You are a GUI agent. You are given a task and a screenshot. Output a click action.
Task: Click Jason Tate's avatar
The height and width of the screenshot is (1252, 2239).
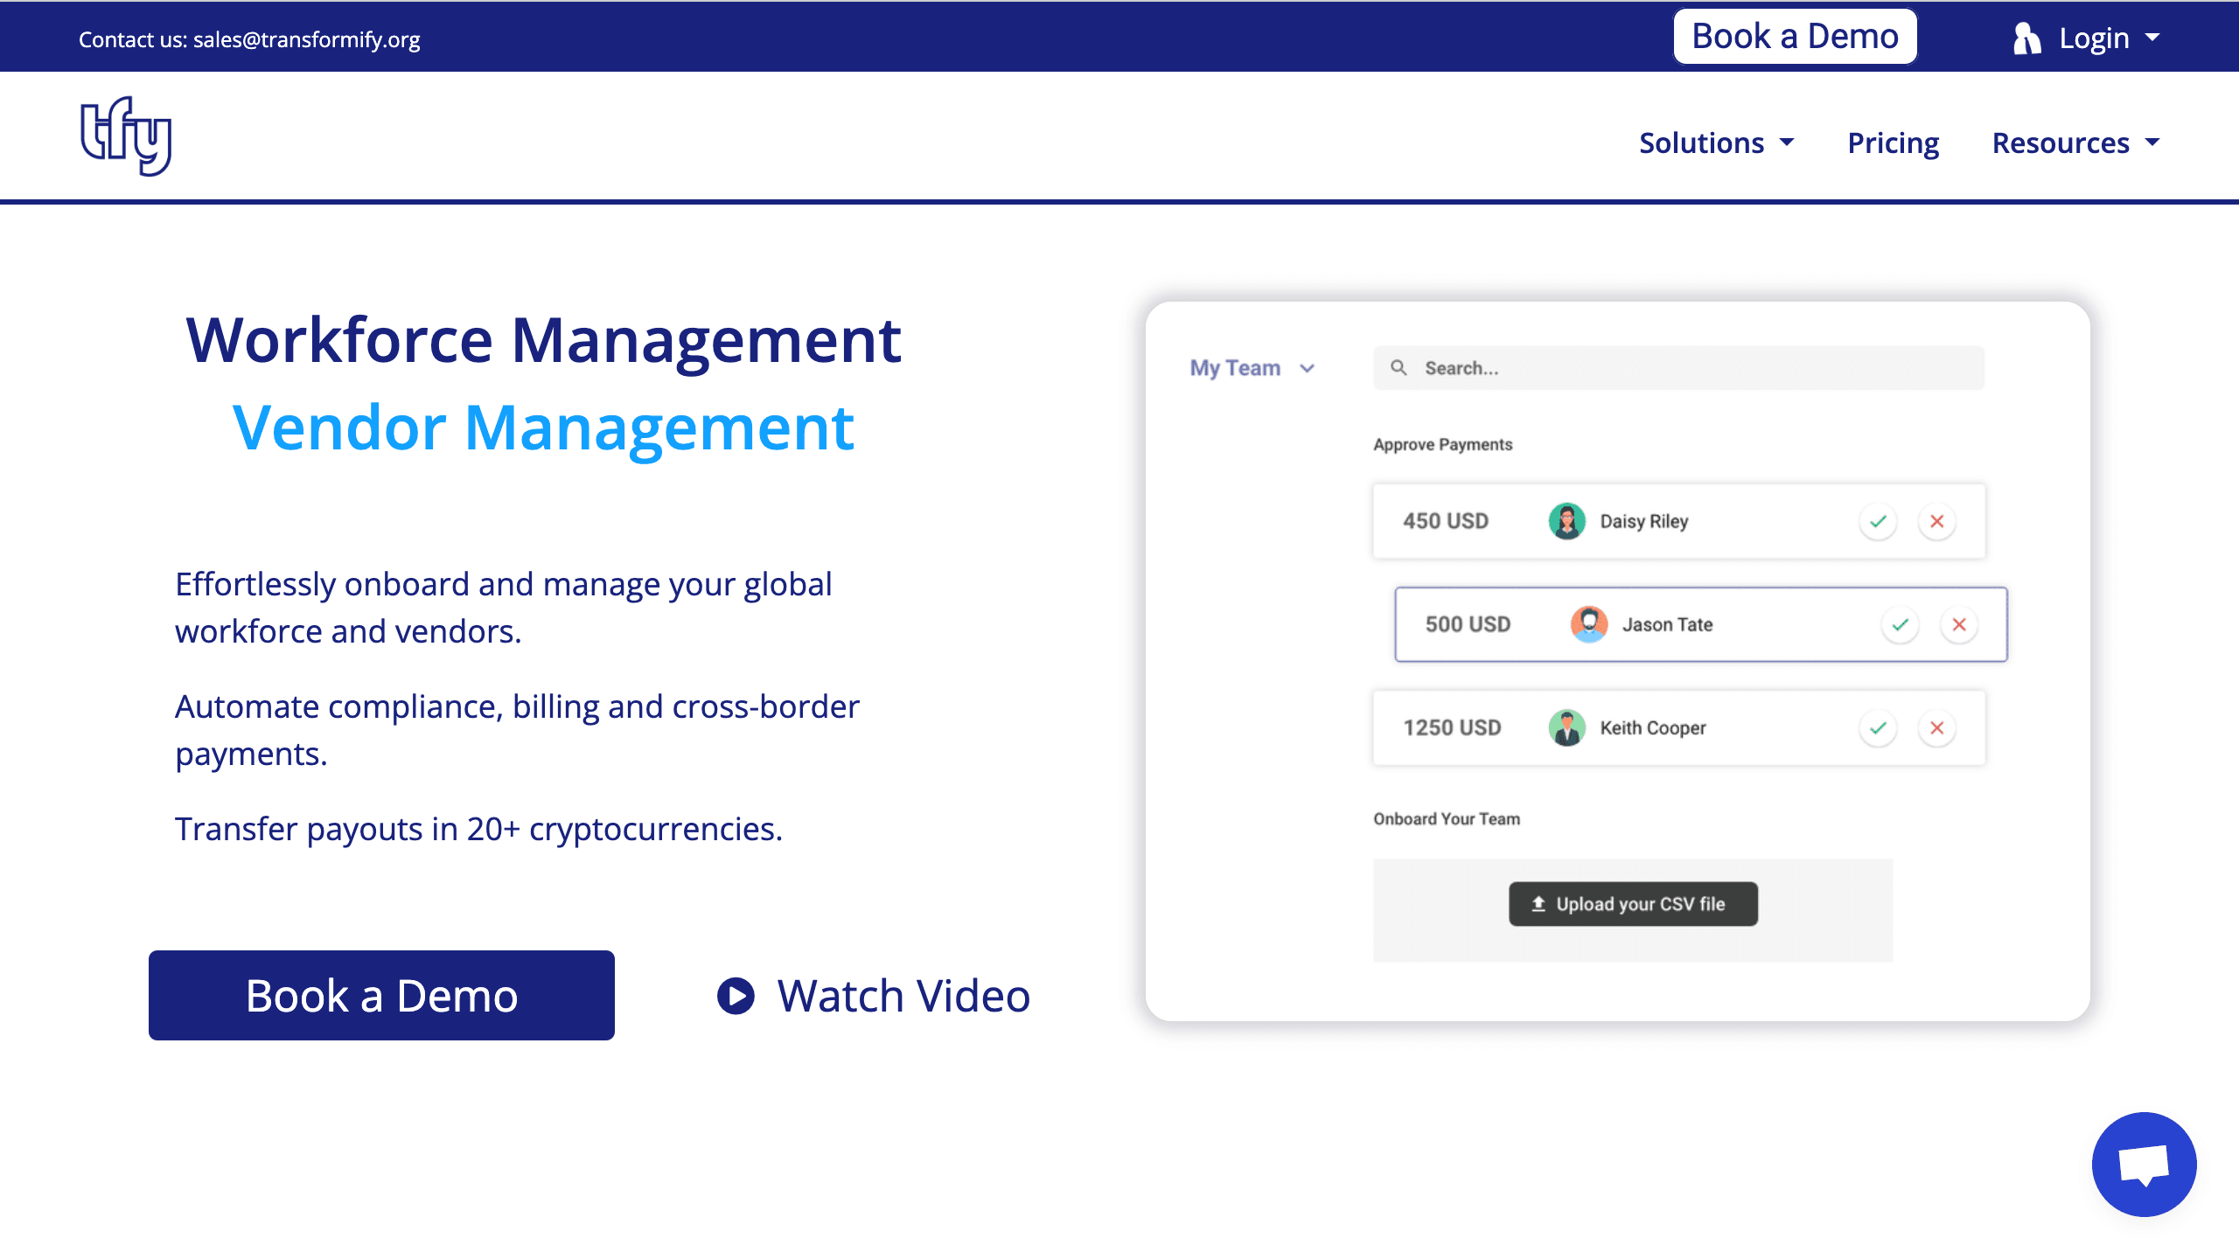[1589, 625]
